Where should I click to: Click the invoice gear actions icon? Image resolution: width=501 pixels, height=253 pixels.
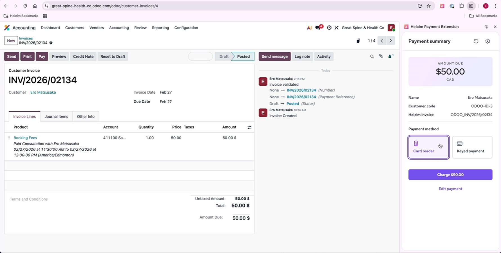(51, 43)
